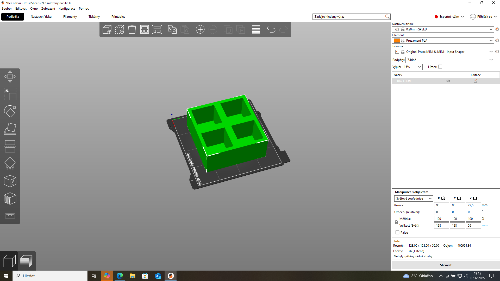The height and width of the screenshot is (281, 500).
Task: Enable the Límec checkbox
Action: click(440, 67)
